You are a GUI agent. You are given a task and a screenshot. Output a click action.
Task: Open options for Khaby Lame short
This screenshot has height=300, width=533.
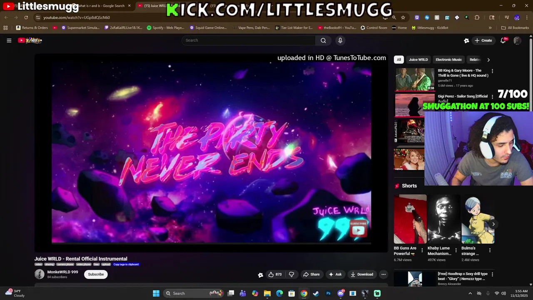[456, 250]
